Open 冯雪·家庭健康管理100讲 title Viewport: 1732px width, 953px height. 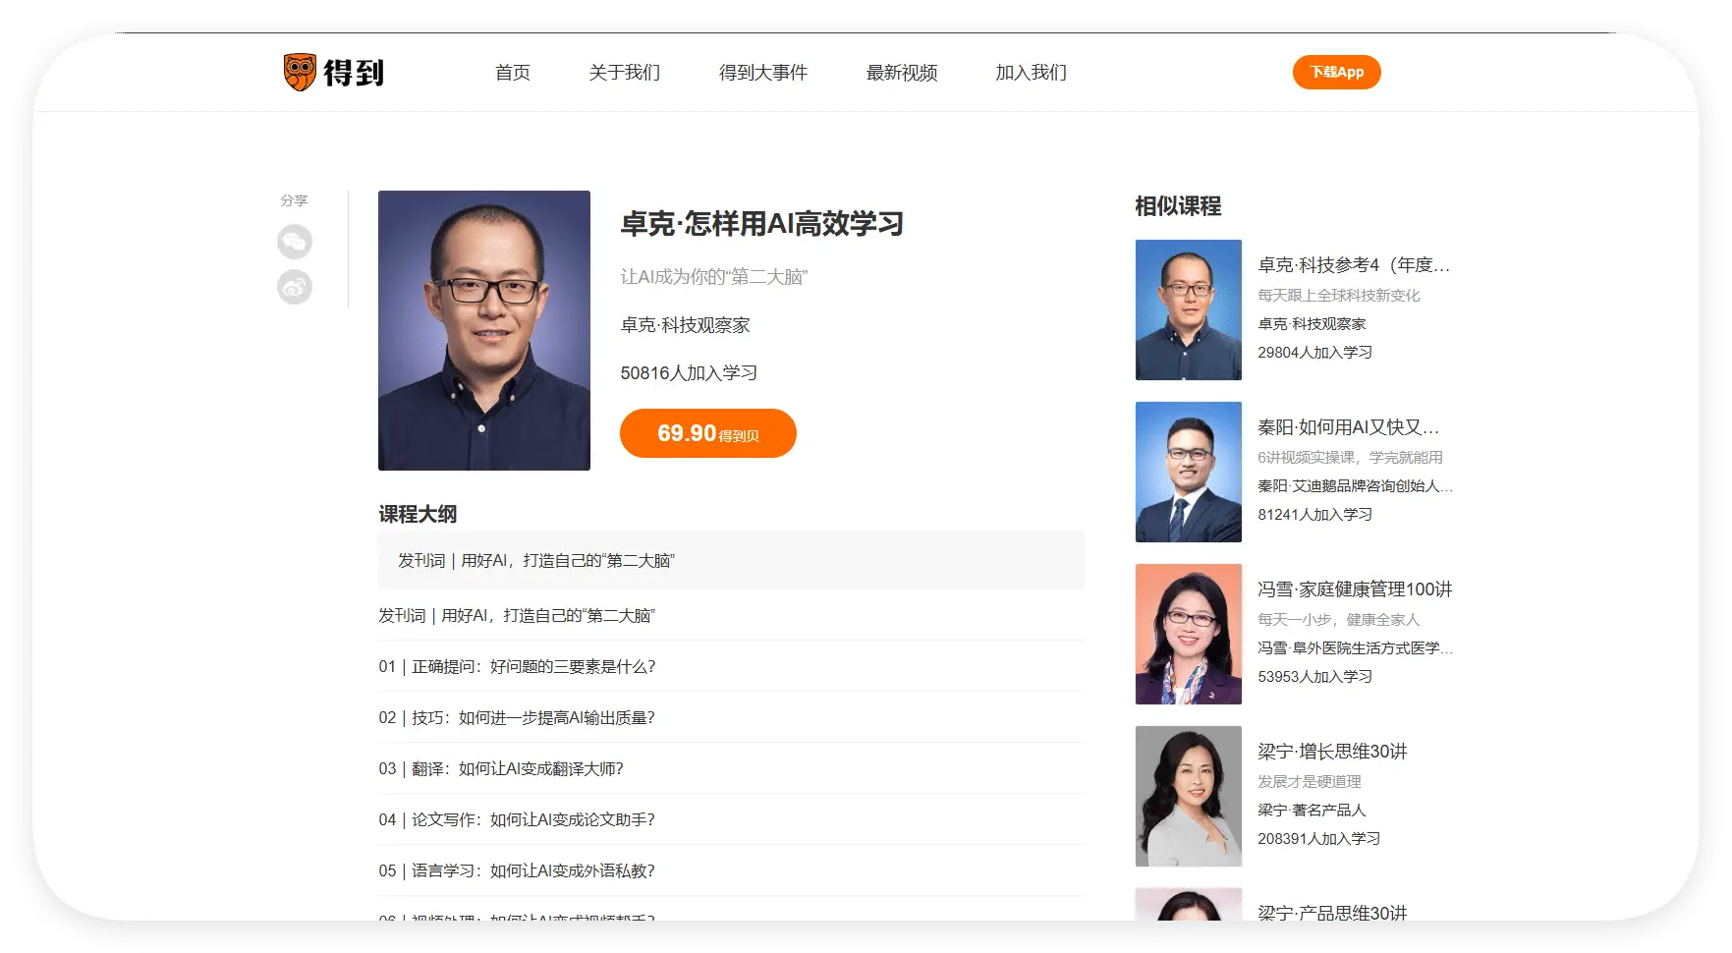pyautogui.click(x=1355, y=589)
